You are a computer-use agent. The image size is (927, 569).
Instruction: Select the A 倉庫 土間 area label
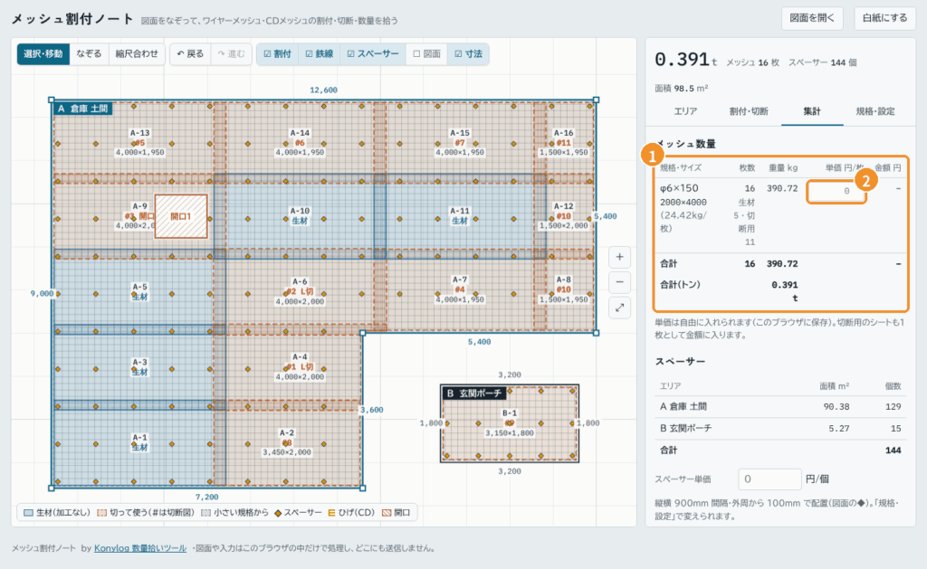click(82, 109)
